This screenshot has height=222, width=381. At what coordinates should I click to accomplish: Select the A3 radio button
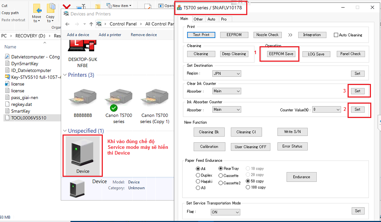(x=198, y=188)
